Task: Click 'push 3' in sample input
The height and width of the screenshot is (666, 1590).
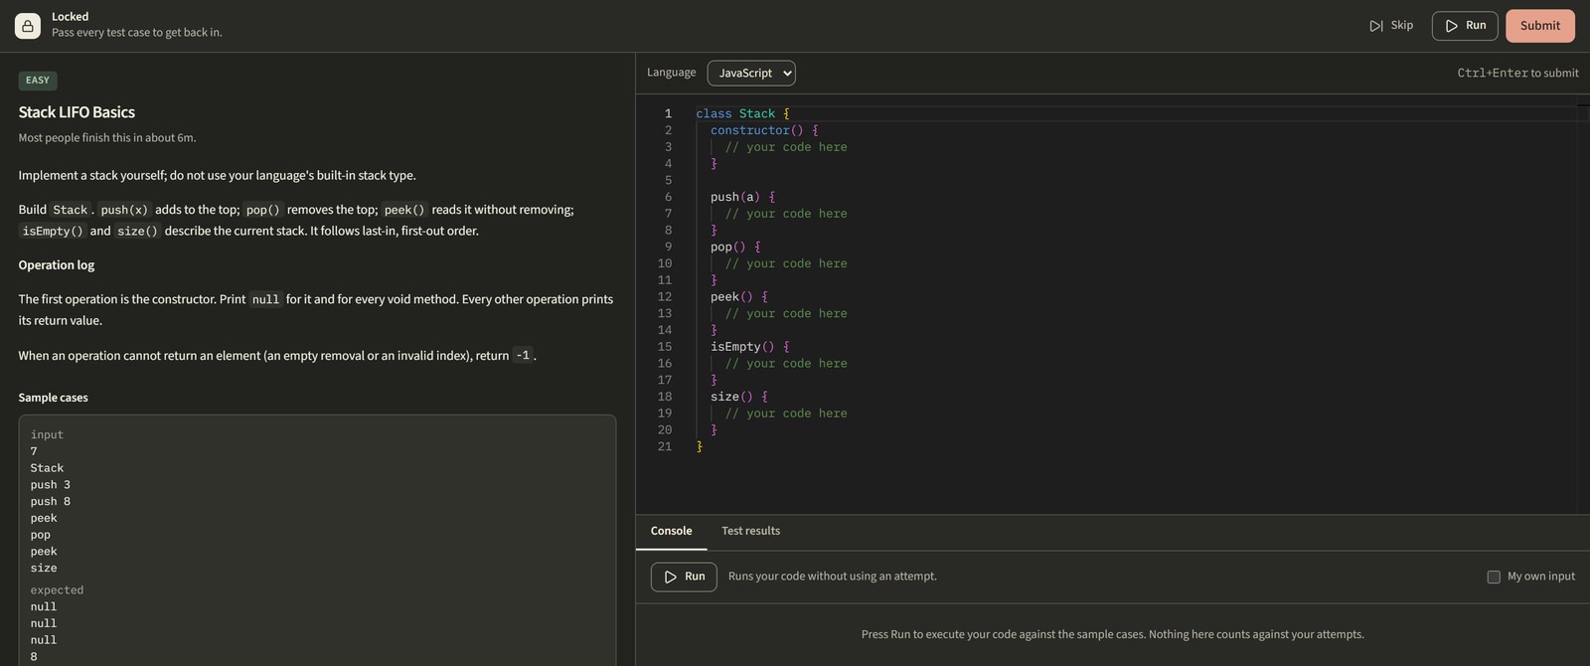Action: [x=50, y=485]
